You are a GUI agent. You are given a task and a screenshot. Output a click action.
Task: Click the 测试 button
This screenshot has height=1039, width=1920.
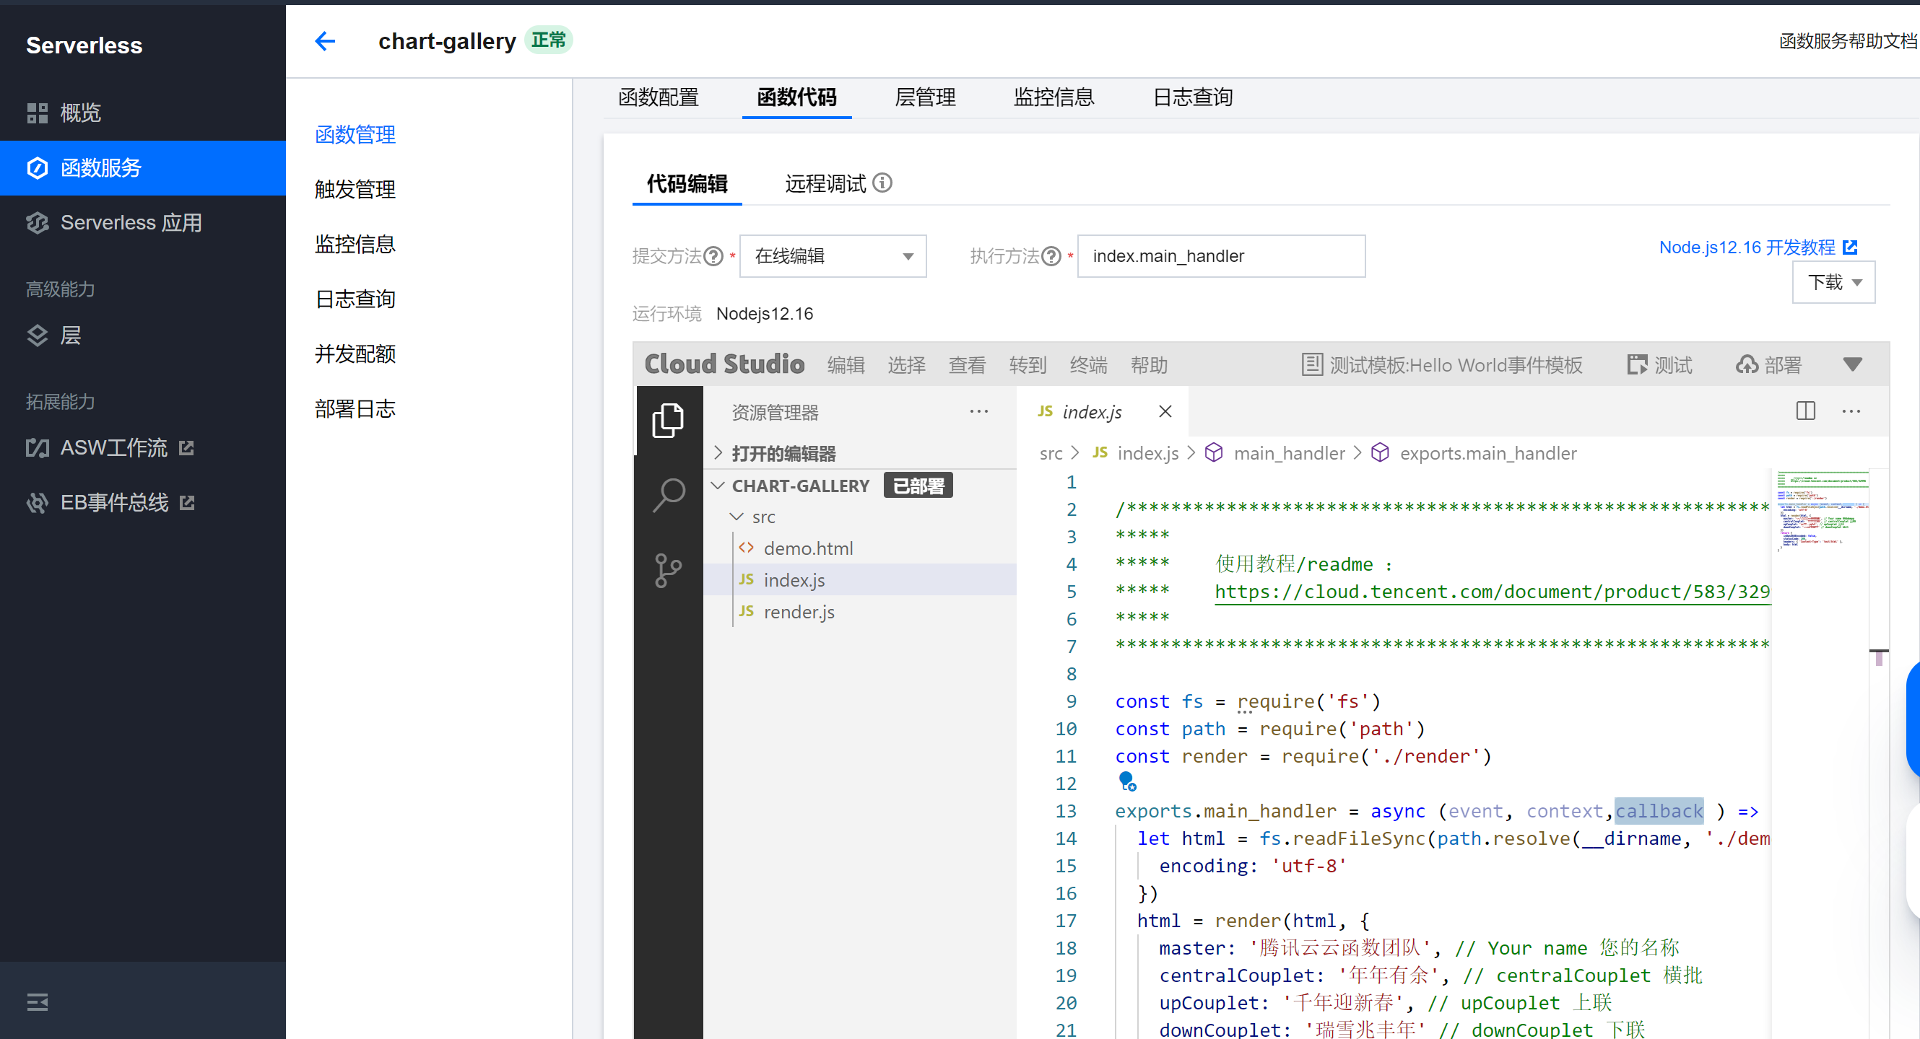click(1660, 365)
